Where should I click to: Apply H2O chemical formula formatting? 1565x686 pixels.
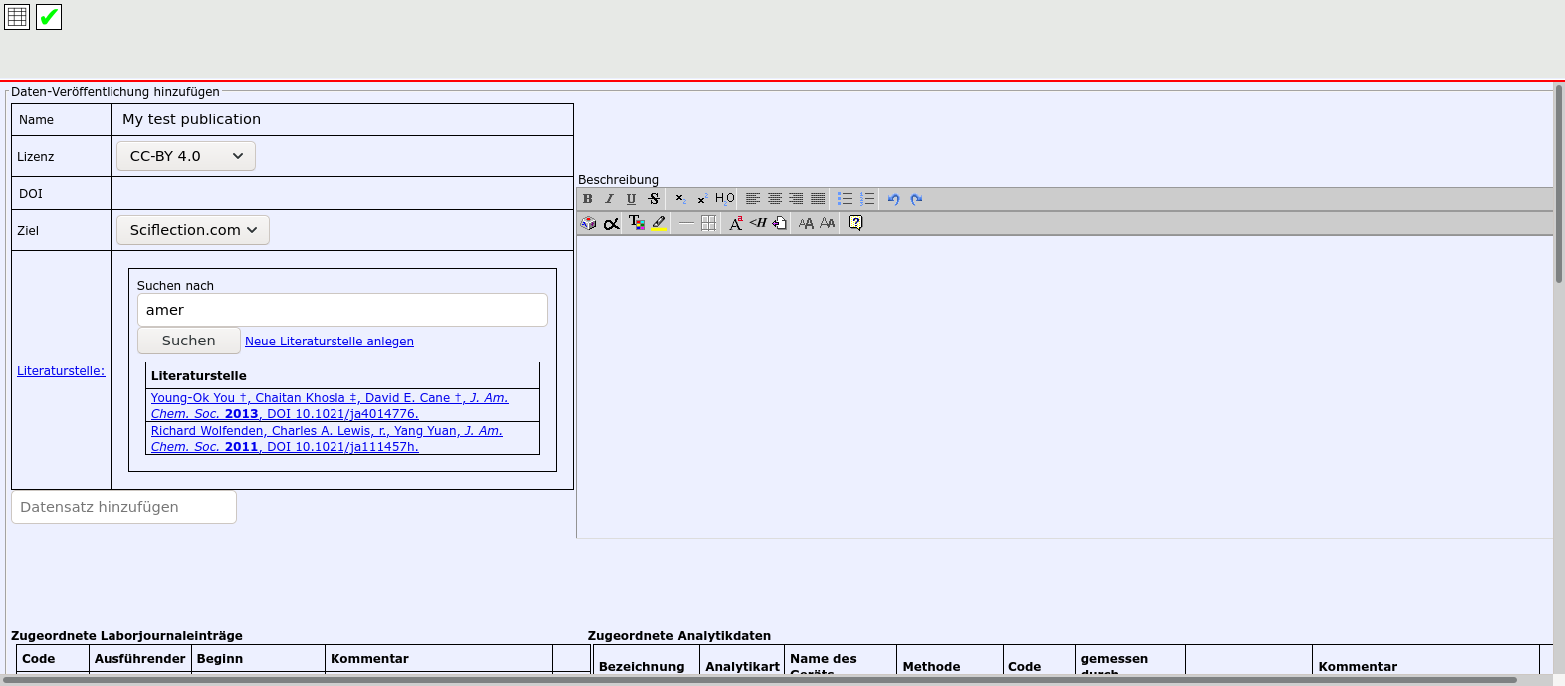click(725, 199)
